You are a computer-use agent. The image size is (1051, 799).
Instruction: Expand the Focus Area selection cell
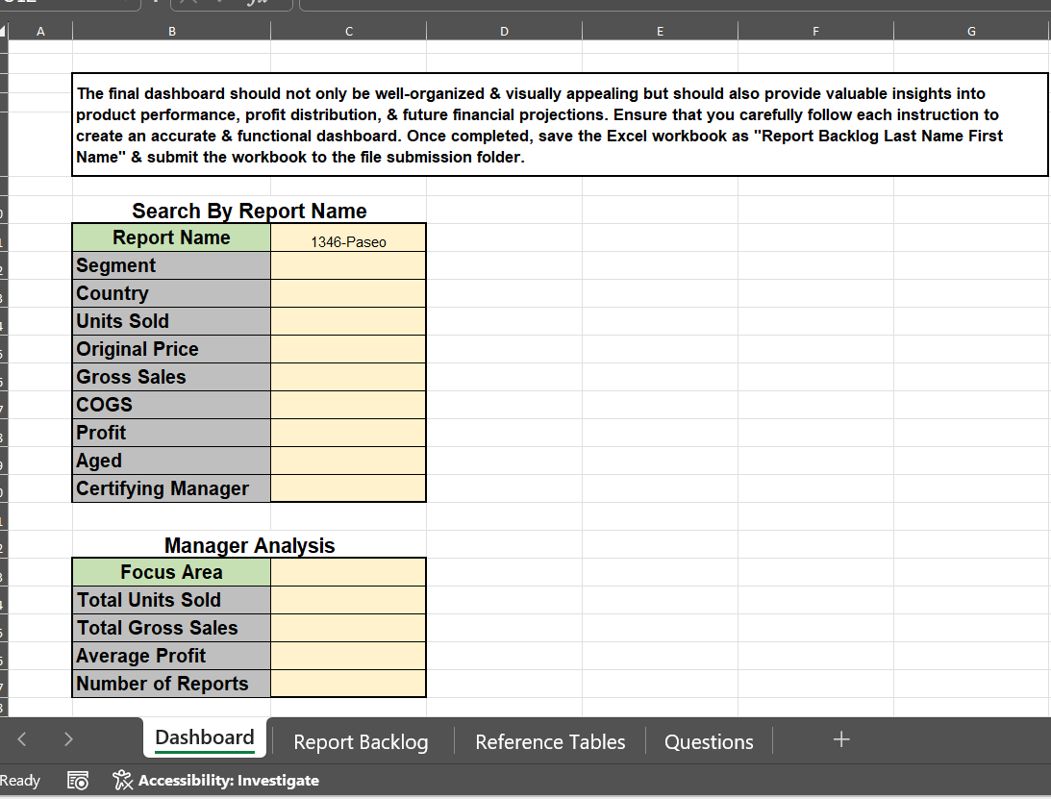[348, 571]
